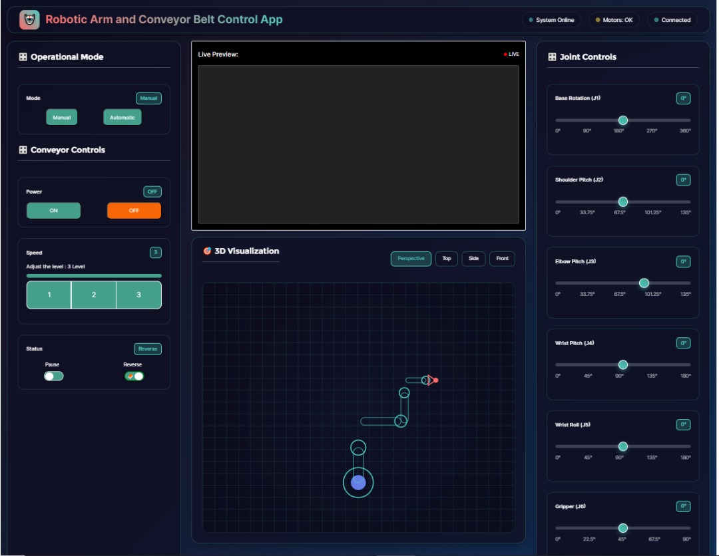Toggle the Reverse switch off

click(x=134, y=376)
